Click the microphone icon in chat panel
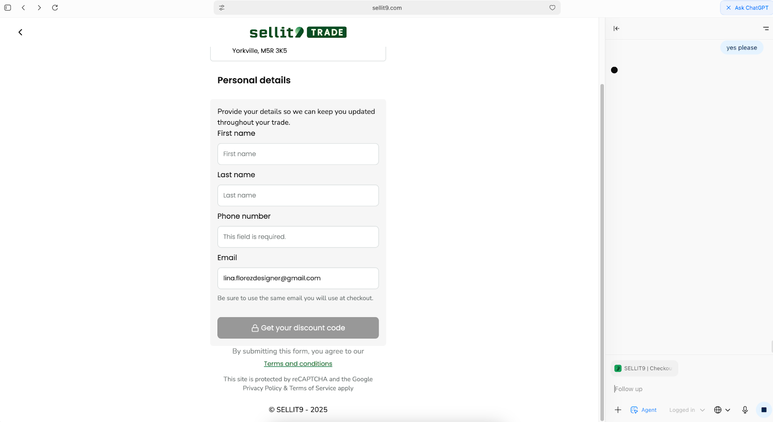This screenshot has height=422, width=773. point(745,410)
